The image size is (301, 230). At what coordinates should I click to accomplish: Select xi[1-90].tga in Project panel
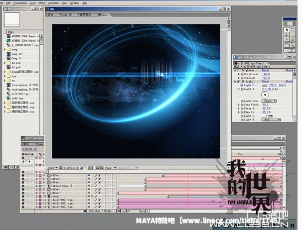20,94
